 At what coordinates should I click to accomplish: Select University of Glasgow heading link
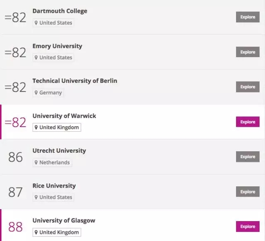coord(64,220)
